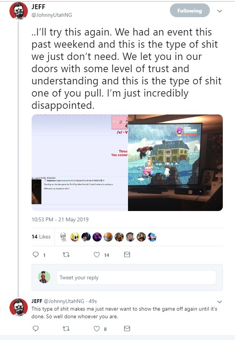Retweet the main tweet
The image size is (235, 340).
click(x=66, y=255)
